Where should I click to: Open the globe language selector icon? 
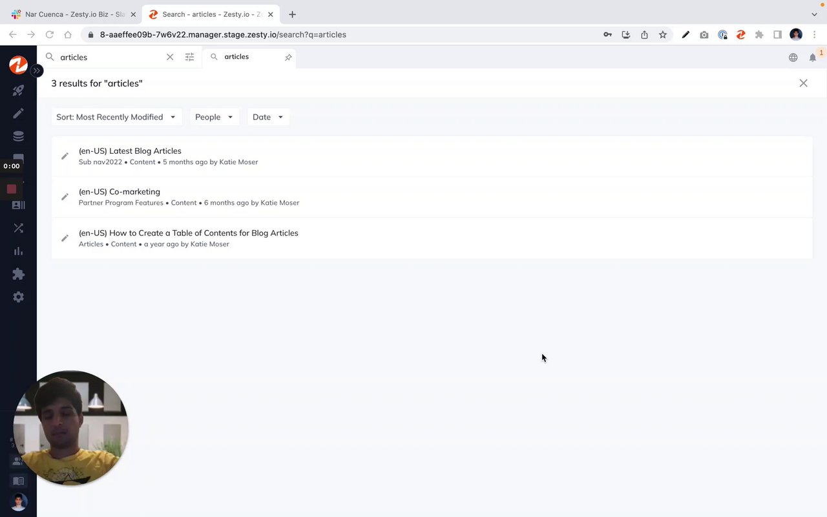[793, 58]
